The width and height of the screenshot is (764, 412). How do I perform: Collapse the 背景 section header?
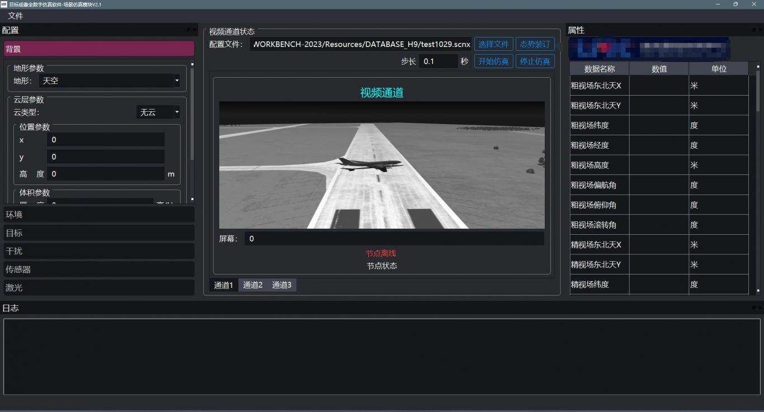tap(99, 49)
